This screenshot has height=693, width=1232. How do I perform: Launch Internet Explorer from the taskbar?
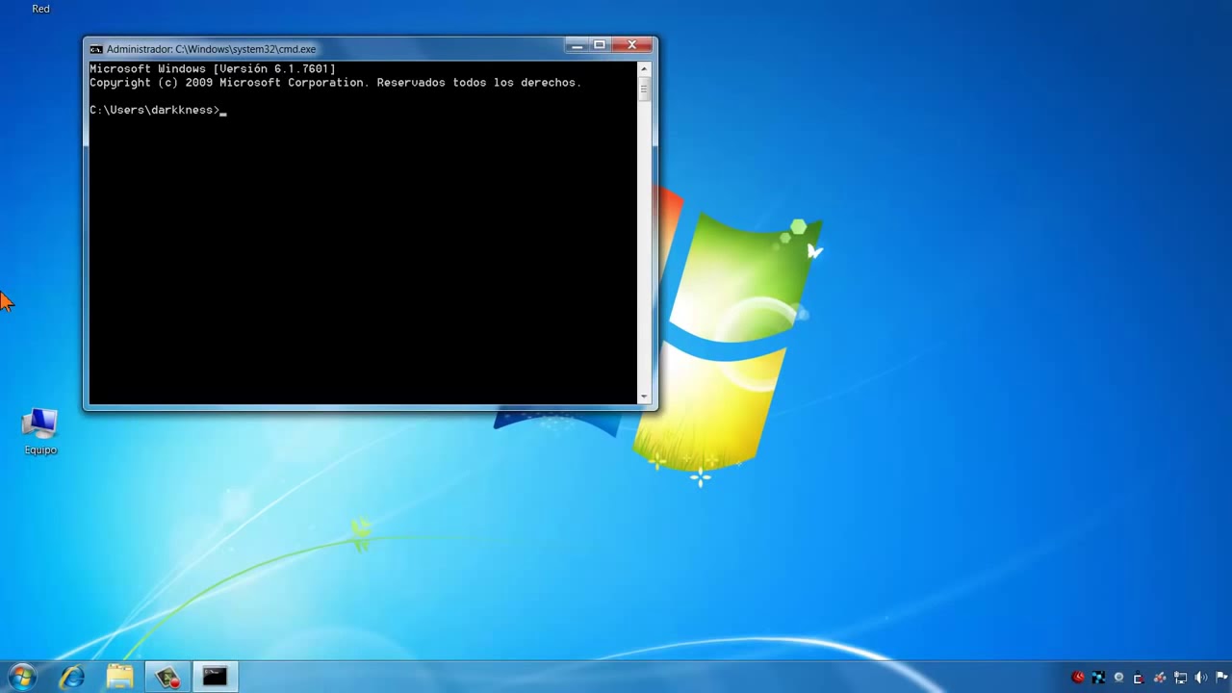[x=72, y=677]
